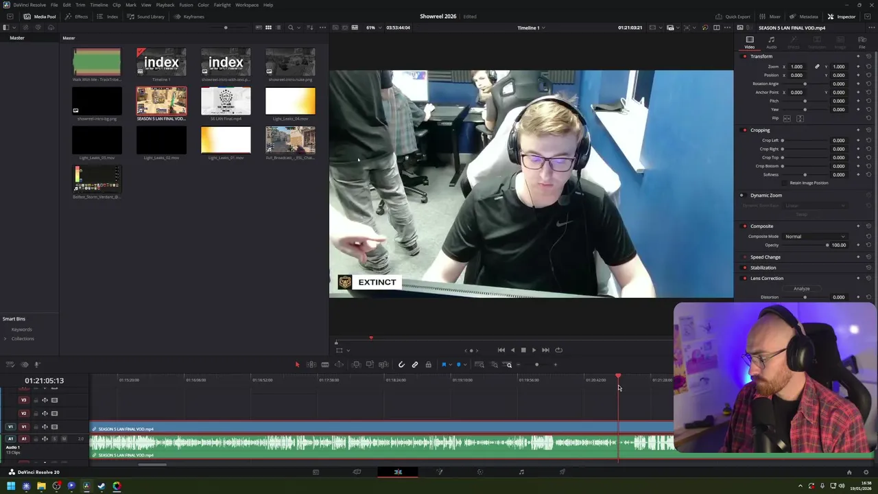
Task: Collapse the Transform section header
Action: click(761, 56)
